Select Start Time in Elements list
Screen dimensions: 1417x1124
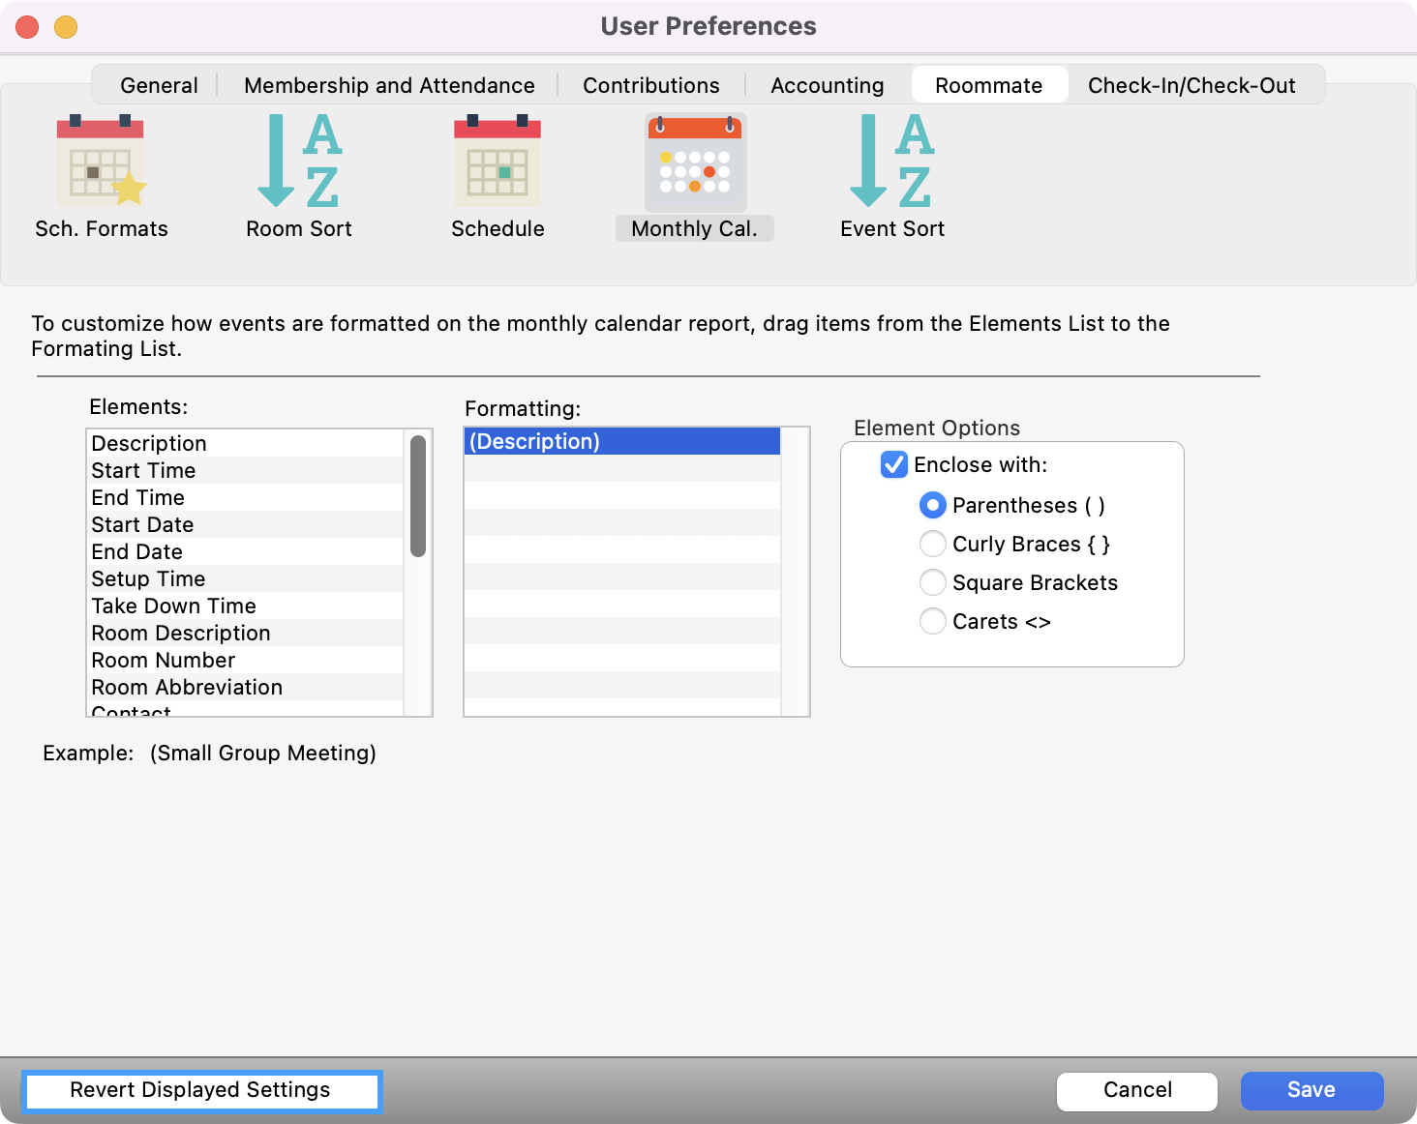(143, 471)
